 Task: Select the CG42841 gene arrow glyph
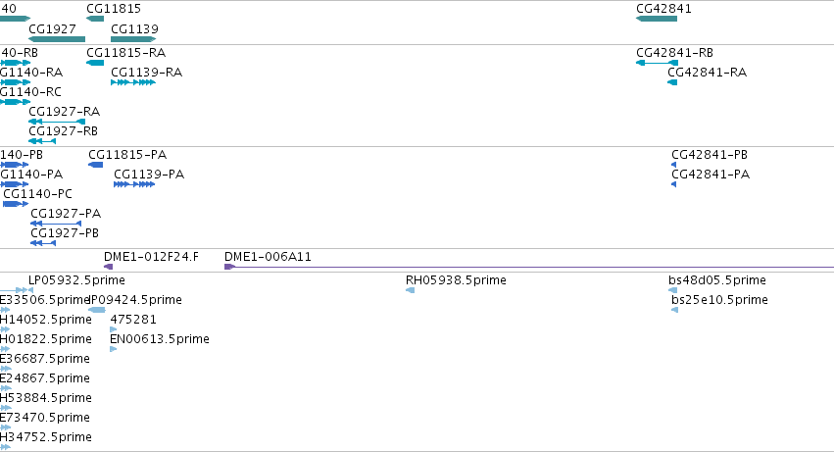[x=657, y=19]
